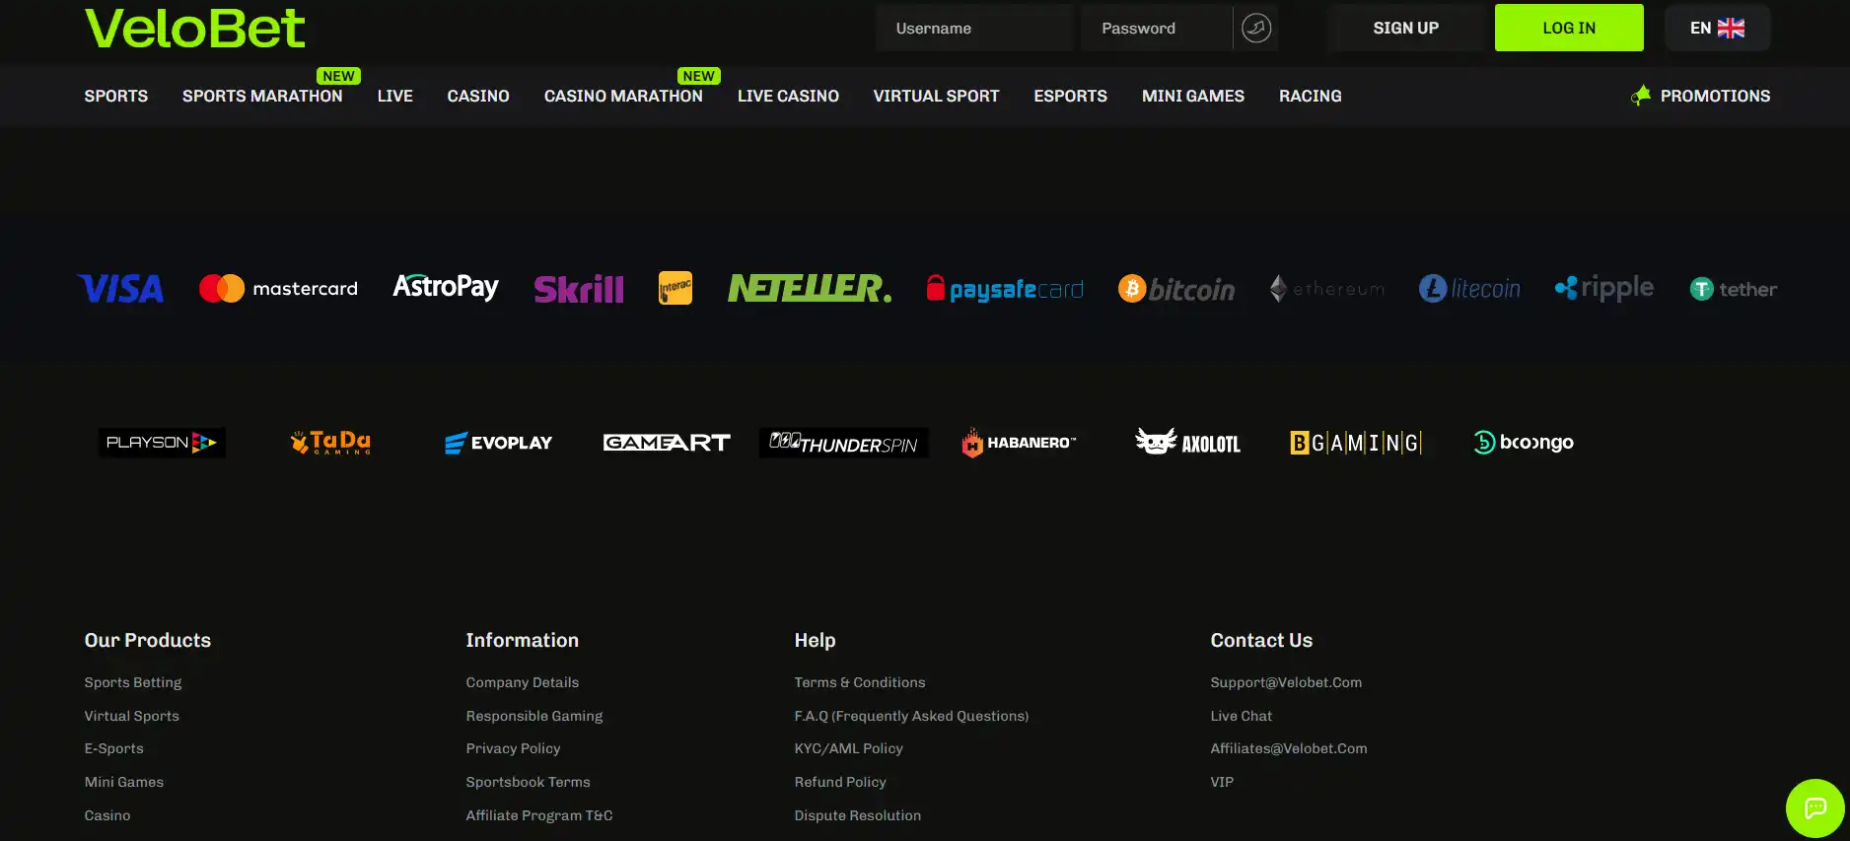The height and width of the screenshot is (841, 1850).
Task: Click the Tether logo
Action: 1734,289
